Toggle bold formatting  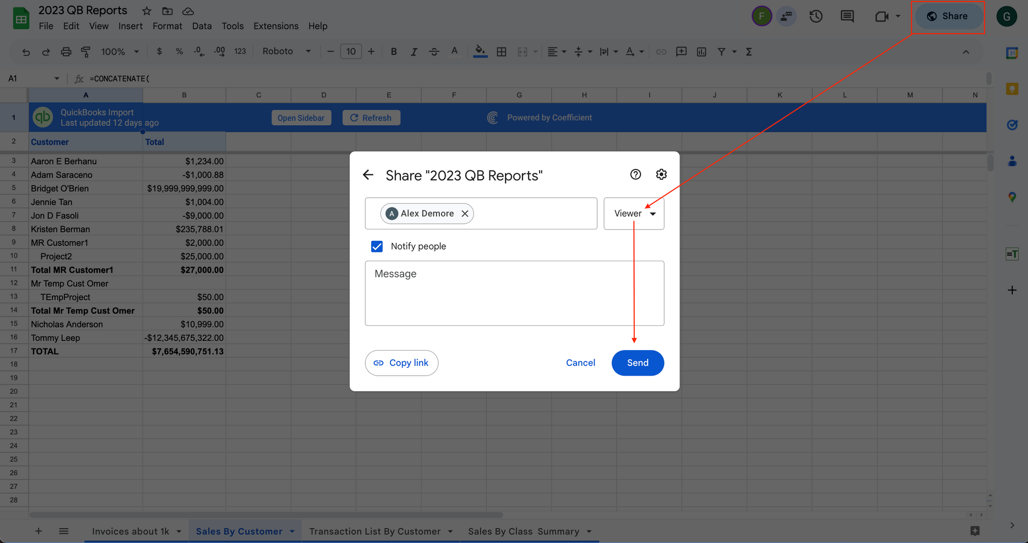tap(394, 52)
